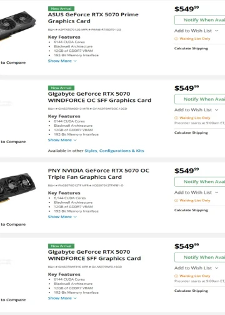This screenshot has width=225, height=315.
Task: Click Waiting List Only info icon for PNY card
Action: pyautogui.click(x=176, y=201)
